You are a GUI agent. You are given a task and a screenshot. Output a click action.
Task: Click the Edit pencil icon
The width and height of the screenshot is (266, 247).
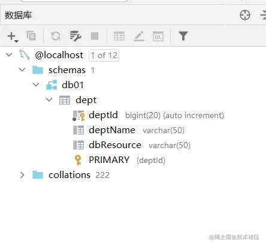click(139, 36)
